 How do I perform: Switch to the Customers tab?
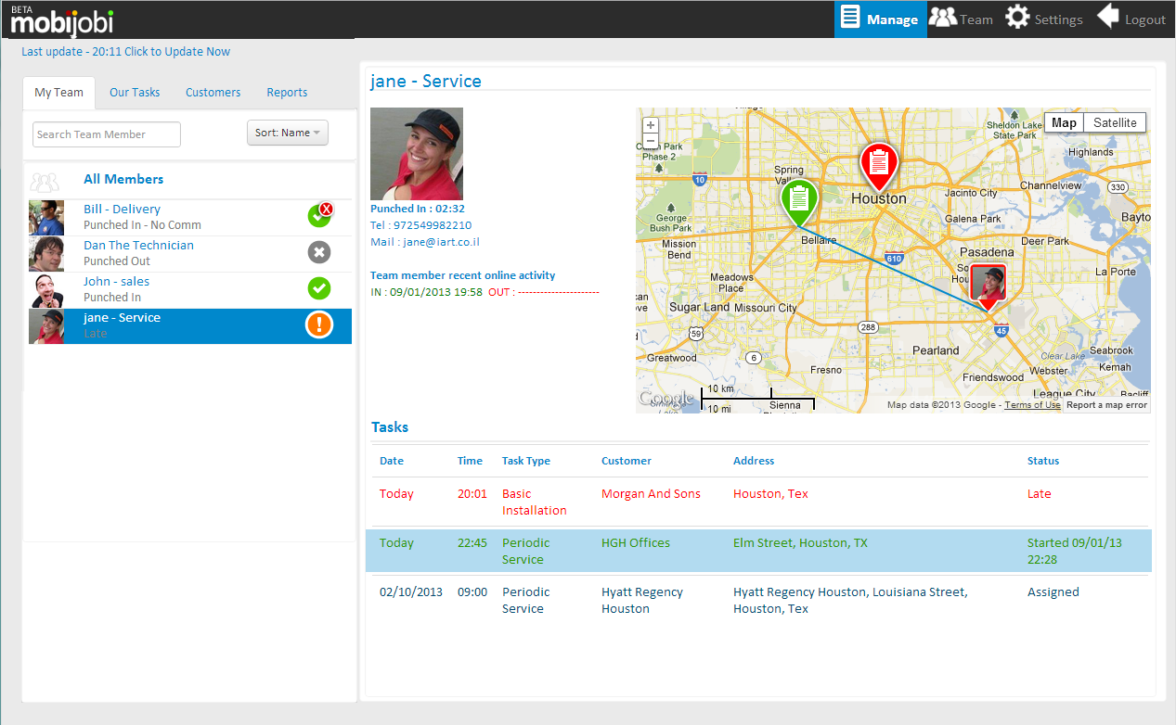(213, 93)
